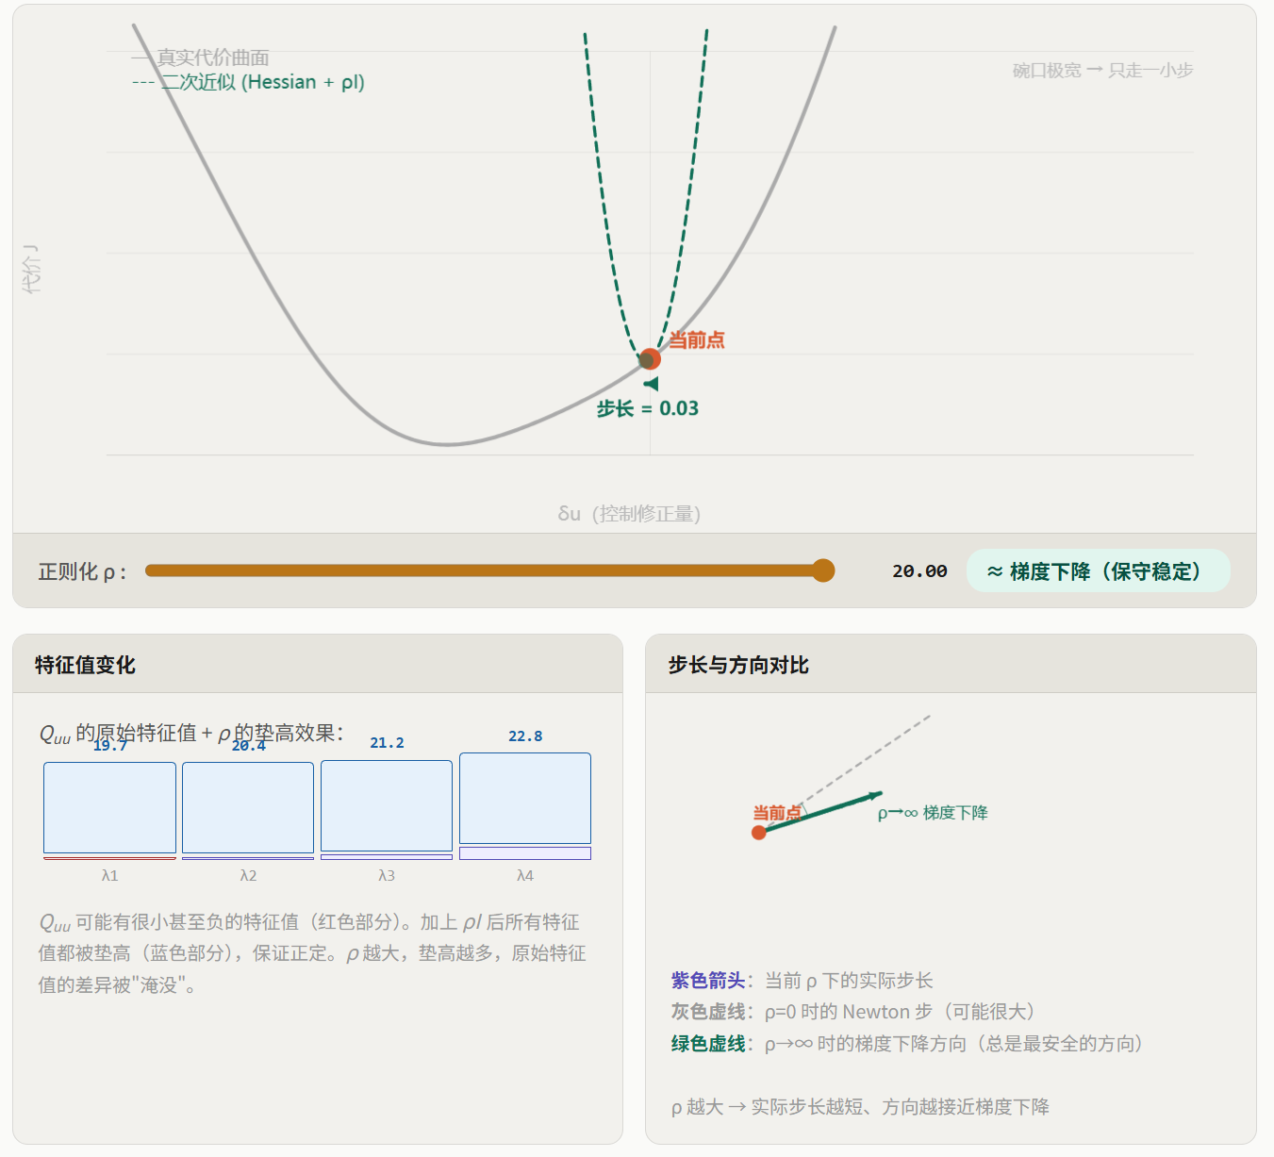This screenshot has width=1274, height=1157.
Task: Click the λ2 eigenvalue bar
Action: [x=248, y=808]
